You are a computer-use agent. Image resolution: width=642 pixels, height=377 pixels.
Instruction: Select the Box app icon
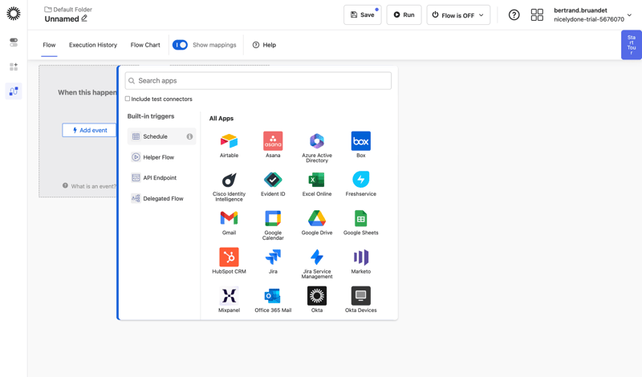pyautogui.click(x=360, y=141)
